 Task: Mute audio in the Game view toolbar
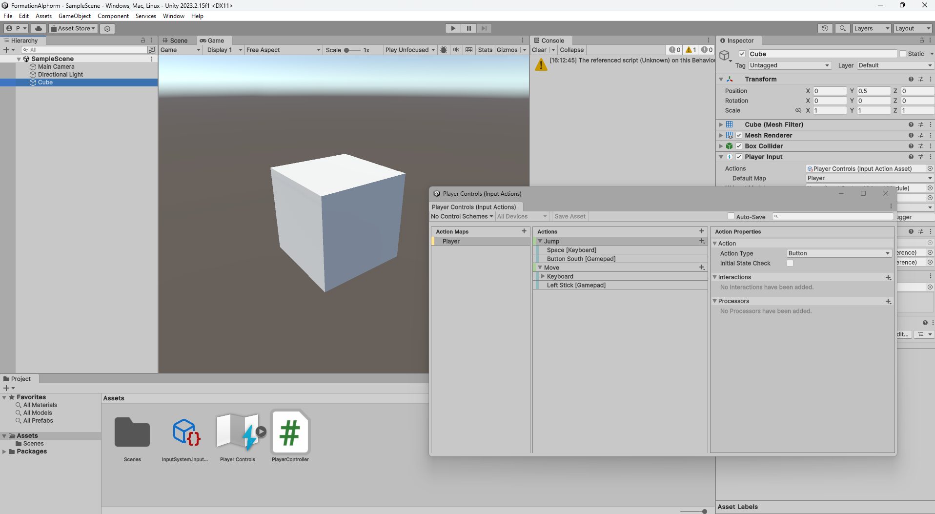pos(455,49)
